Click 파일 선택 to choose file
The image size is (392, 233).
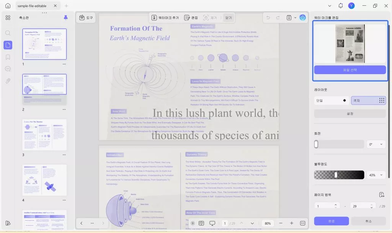pos(350,70)
